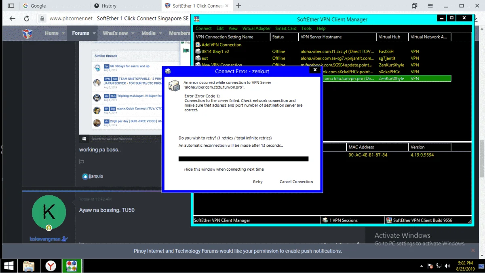Open the Windows Start button
Screen dimensions: 485x273
point(8,266)
